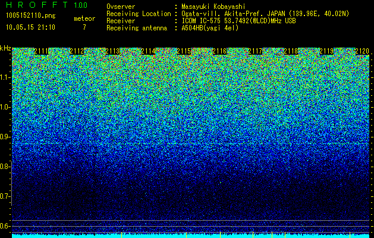374x238 pixels.
Task: Select the file name 1005152110.png
Action: 31,16
